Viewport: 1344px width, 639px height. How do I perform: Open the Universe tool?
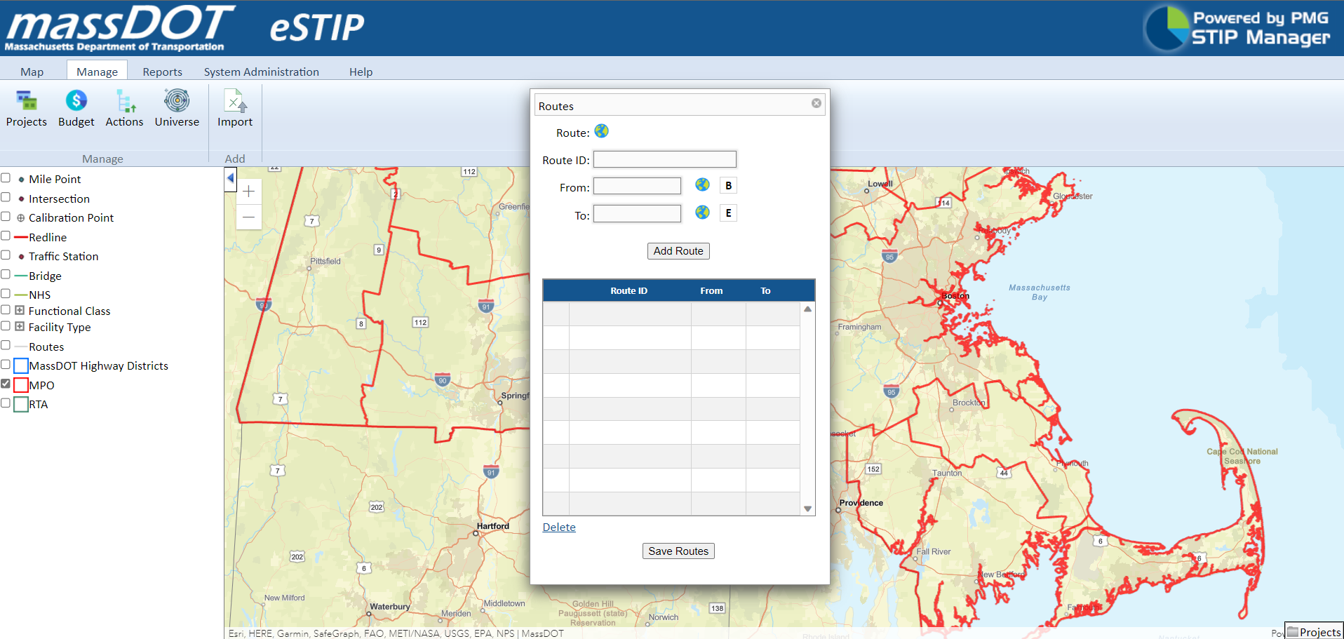(176, 109)
